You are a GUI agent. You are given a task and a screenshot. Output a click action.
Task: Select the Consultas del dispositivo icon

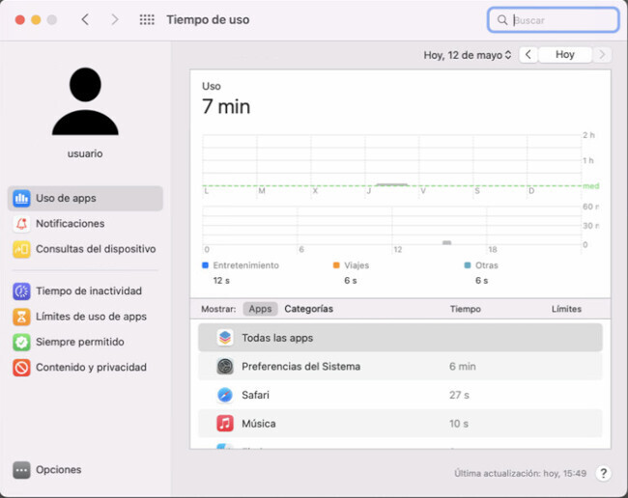click(x=21, y=249)
